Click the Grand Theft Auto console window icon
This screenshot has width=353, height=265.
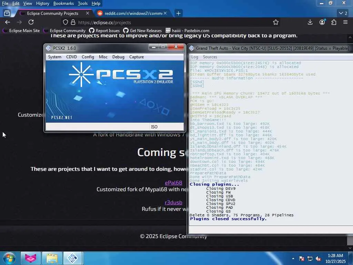click(x=192, y=48)
